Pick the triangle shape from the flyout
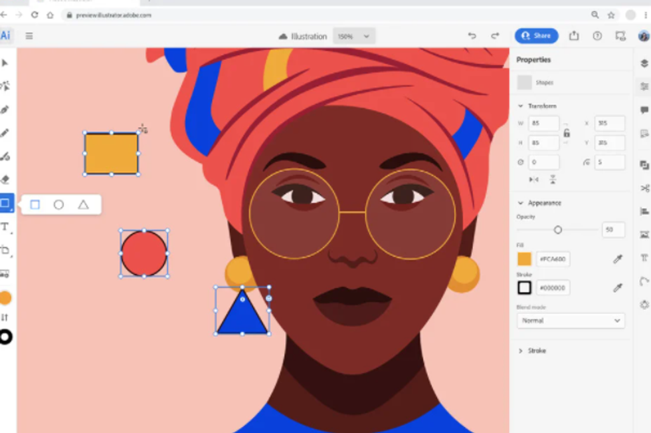This screenshot has height=433, width=651. (83, 205)
